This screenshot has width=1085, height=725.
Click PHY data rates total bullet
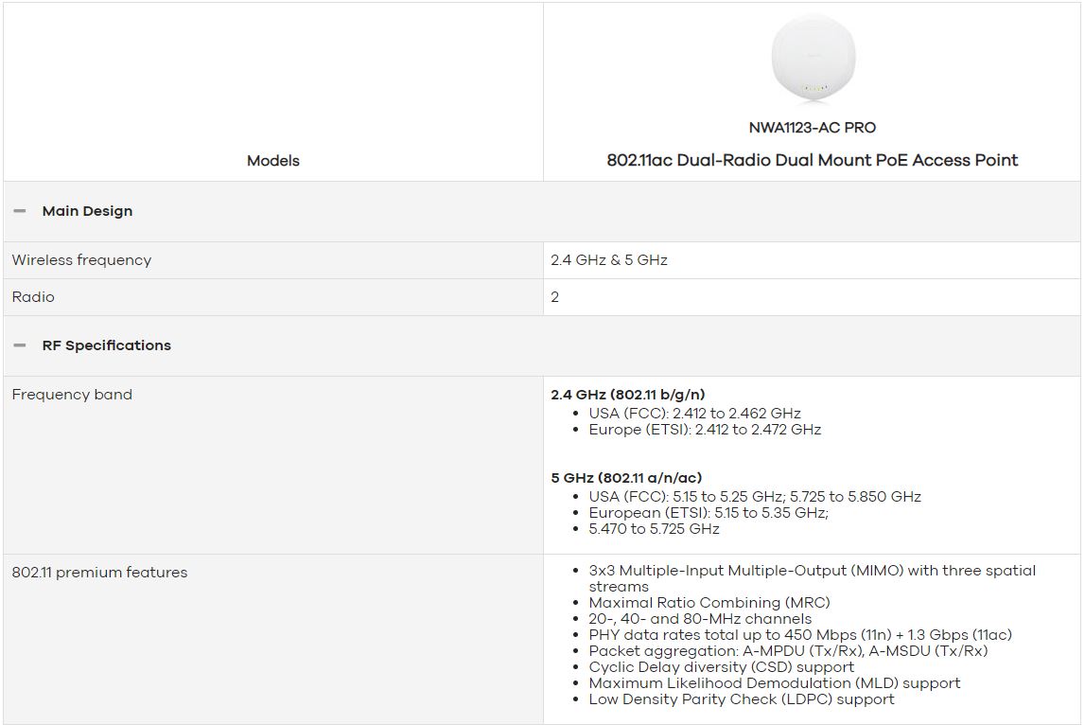(800, 634)
